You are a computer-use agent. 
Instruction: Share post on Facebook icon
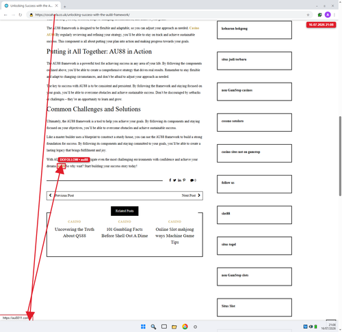tap(170, 180)
